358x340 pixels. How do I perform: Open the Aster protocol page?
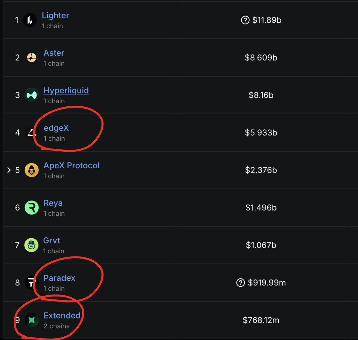coord(54,53)
